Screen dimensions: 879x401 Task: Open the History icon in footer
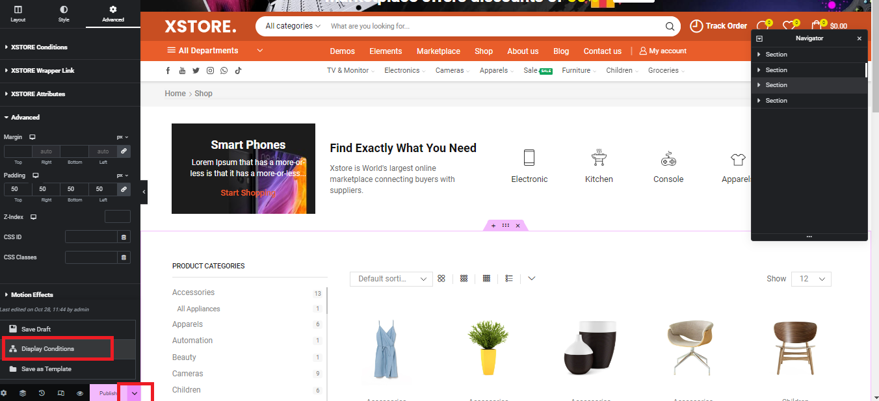[x=42, y=393]
